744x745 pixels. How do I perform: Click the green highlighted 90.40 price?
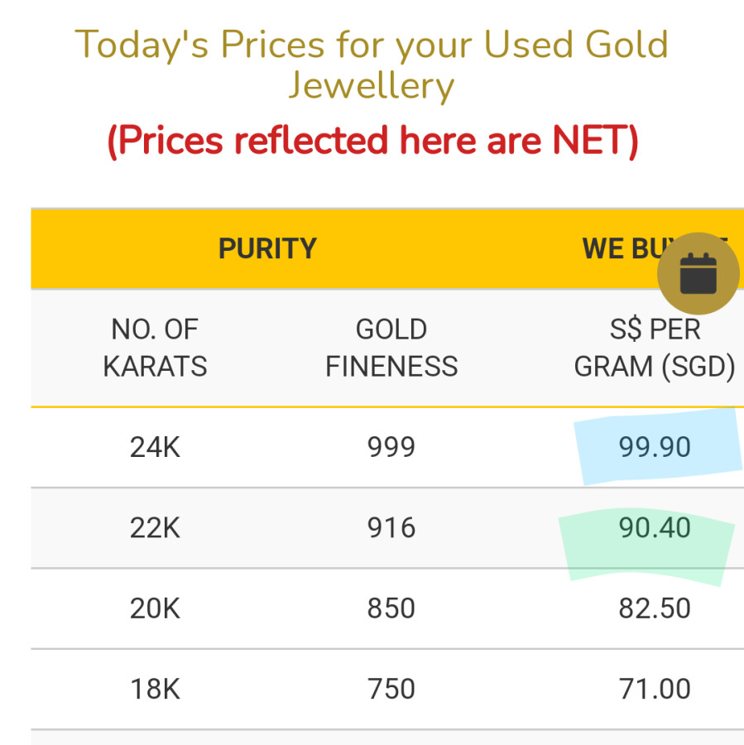pyautogui.click(x=655, y=528)
